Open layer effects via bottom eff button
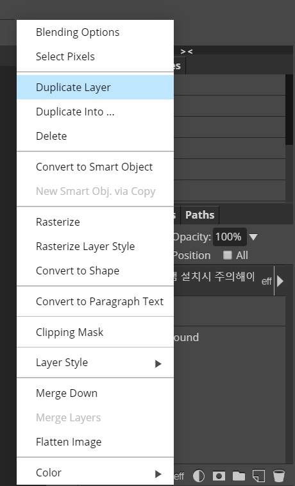 point(179,476)
